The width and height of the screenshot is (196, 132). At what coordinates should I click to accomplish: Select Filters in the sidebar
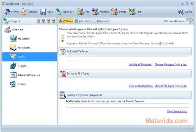tap(30, 57)
